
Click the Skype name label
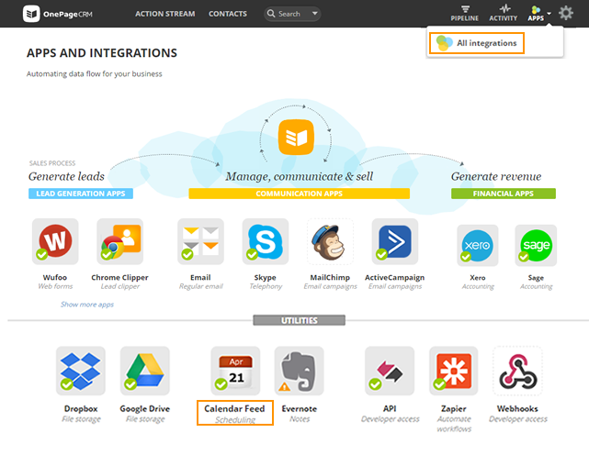[266, 278]
